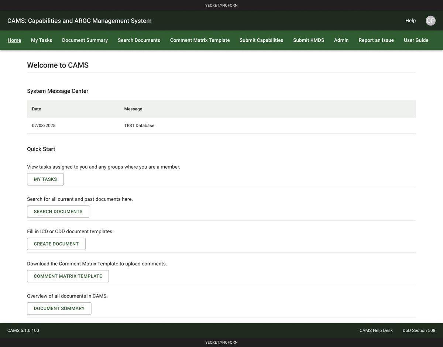Click the Welcome to CAMS heading
The width and height of the screenshot is (443, 347).
point(58,65)
